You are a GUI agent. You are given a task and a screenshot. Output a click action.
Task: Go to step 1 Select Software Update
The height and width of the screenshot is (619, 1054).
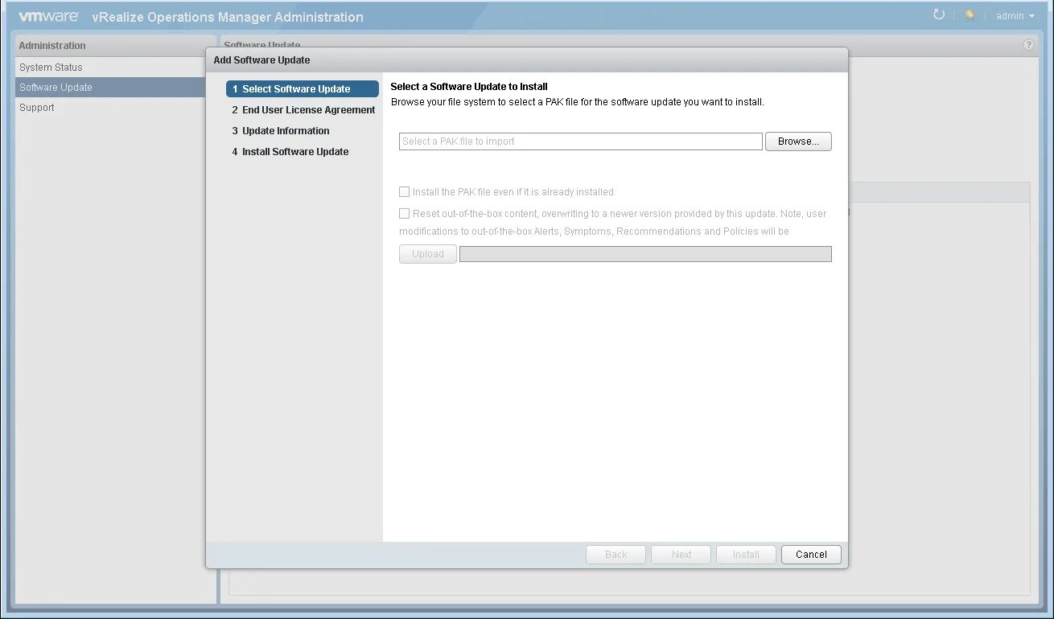303,89
